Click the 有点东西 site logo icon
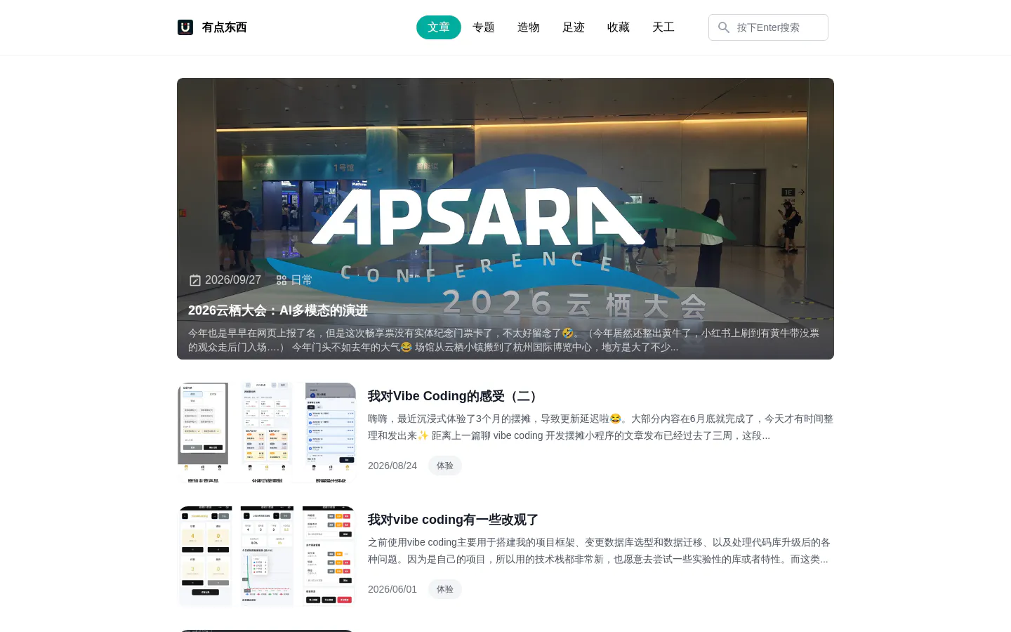Viewport: 1011px width, 632px height. coord(185,27)
